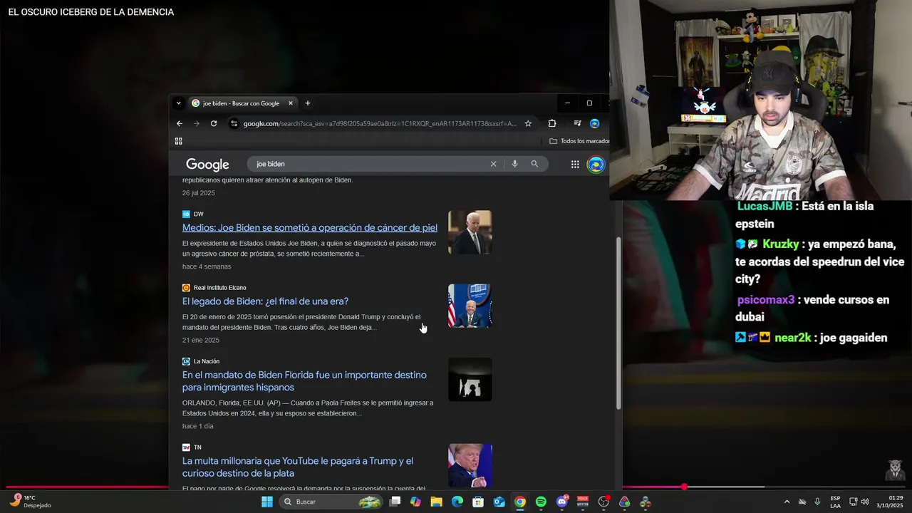Open Biden thumbnail of DW article
The height and width of the screenshot is (513, 912).
pyautogui.click(x=470, y=232)
